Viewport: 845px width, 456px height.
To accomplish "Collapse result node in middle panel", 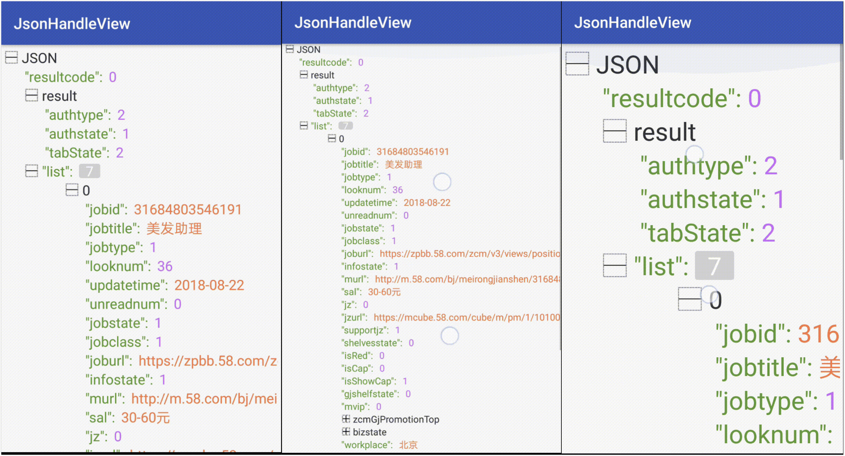I will pos(304,75).
